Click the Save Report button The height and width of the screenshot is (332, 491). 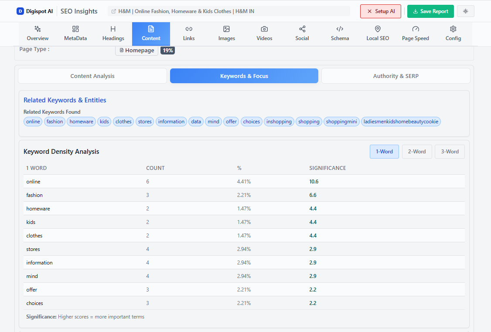[x=430, y=11]
